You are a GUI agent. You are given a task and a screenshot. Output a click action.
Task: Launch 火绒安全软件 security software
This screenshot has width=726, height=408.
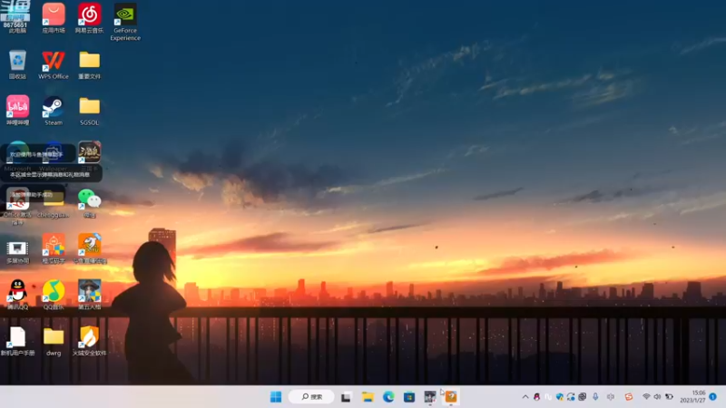click(x=89, y=341)
